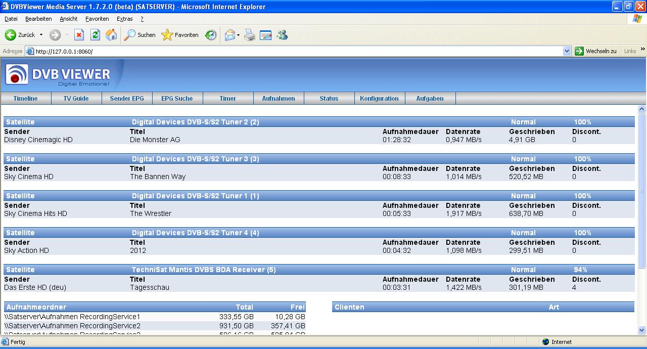Open the Extras menu
This screenshot has width=647, height=349.
[125, 19]
